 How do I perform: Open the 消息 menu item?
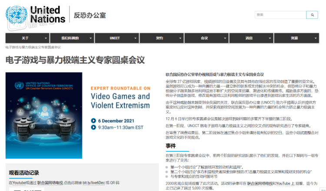pyautogui.click(x=249, y=38)
